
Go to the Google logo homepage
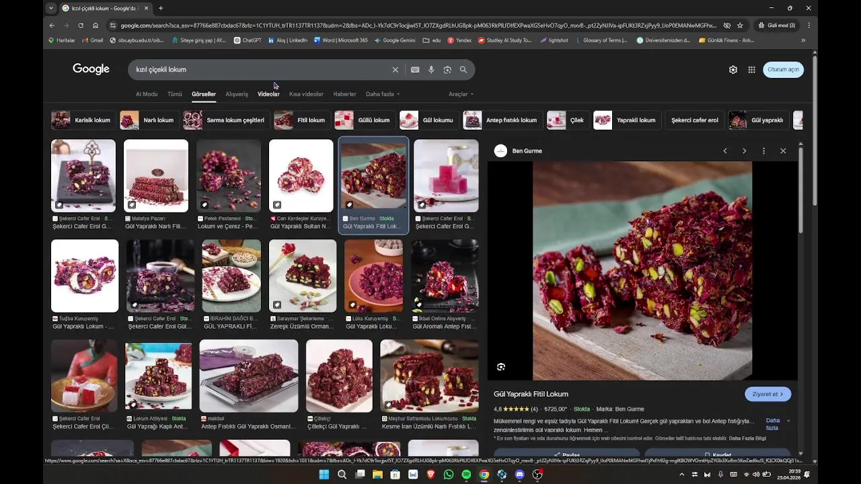(x=91, y=69)
